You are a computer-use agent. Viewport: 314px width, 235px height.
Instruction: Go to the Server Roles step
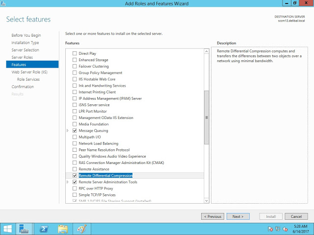[22, 57]
